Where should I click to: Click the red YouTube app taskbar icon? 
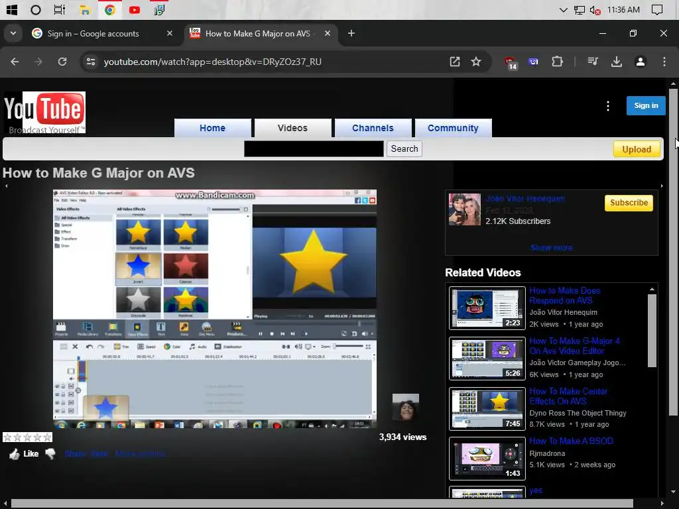tap(135, 9)
